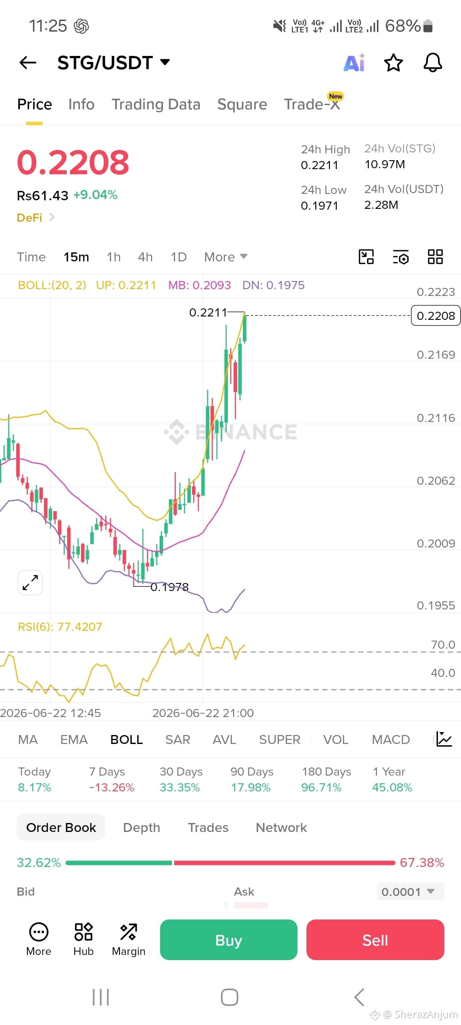The height and width of the screenshot is (1025, 461).
Task: Select the Order Book tab
Action: pyautogui.click(x=61, y=827)
